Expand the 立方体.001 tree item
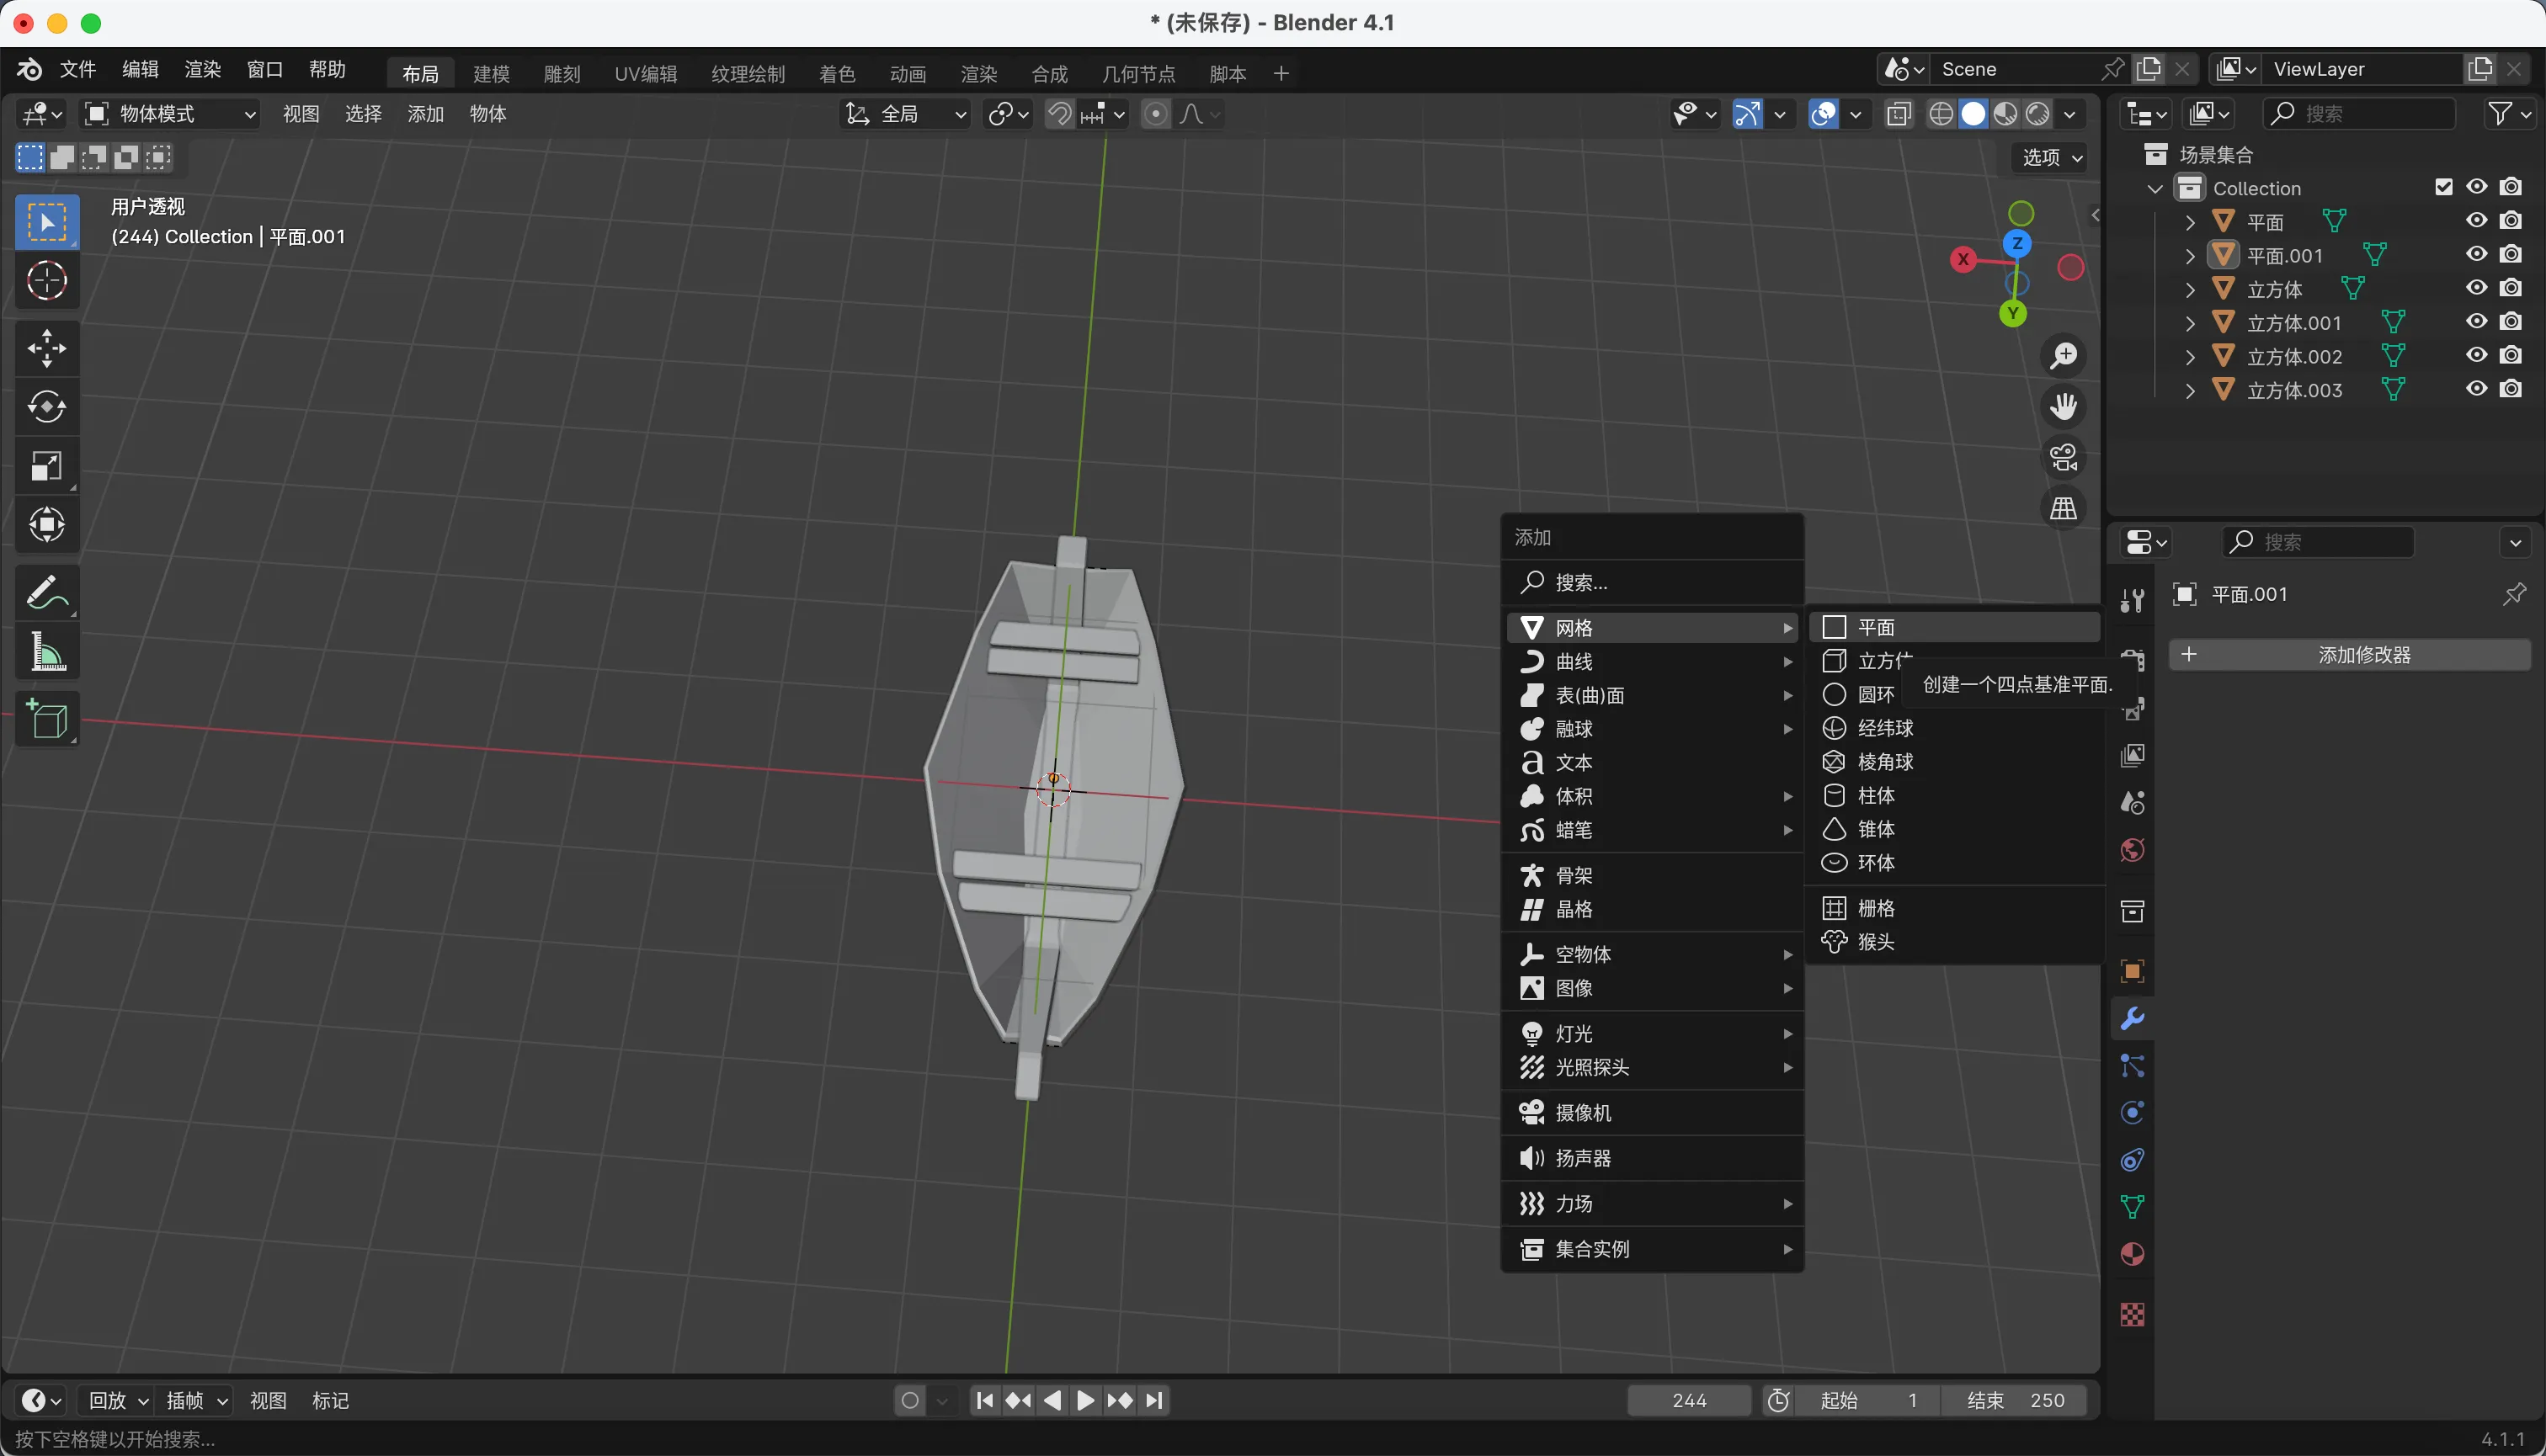The image size is (2546, 1456). tap(2190, 323)
